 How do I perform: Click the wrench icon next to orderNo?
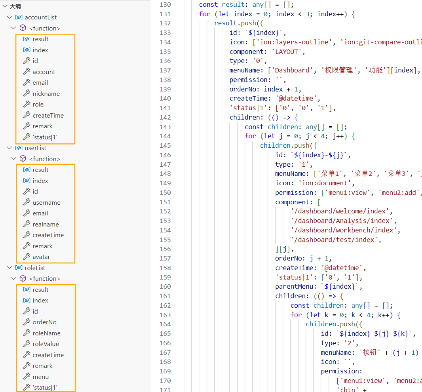27,322
